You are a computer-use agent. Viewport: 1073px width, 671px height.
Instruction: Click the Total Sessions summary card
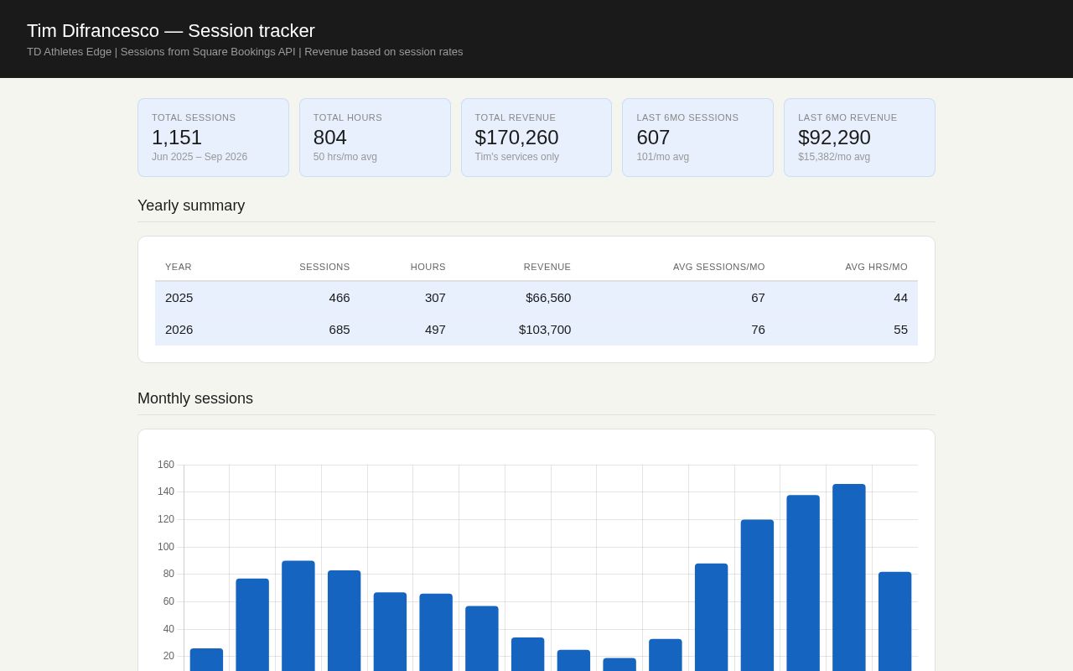(213, 138)
